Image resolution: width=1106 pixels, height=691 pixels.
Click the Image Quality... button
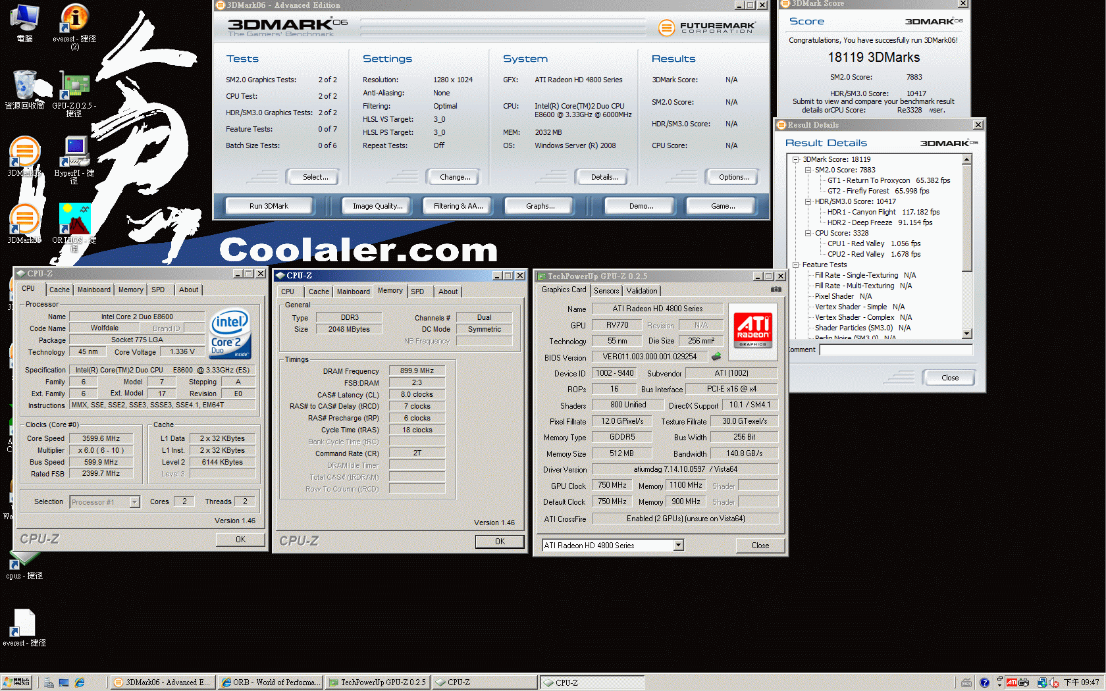click(x=377, y=206)
